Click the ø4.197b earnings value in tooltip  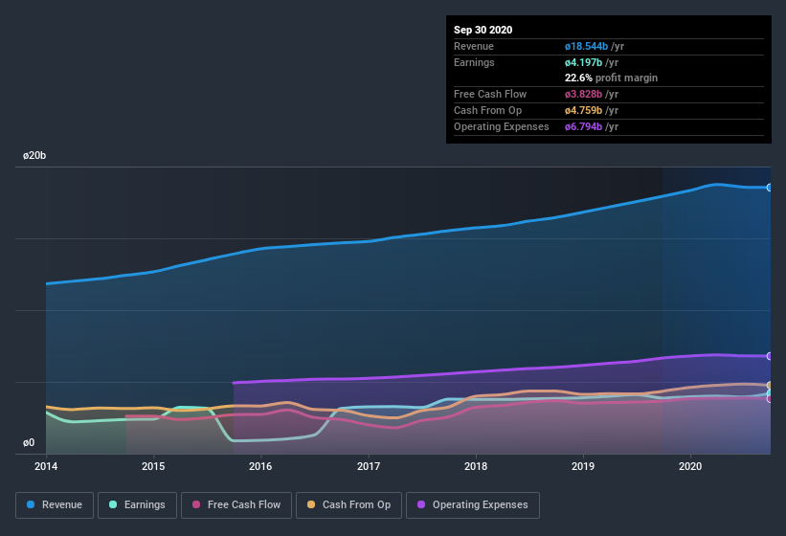(583, 62)
